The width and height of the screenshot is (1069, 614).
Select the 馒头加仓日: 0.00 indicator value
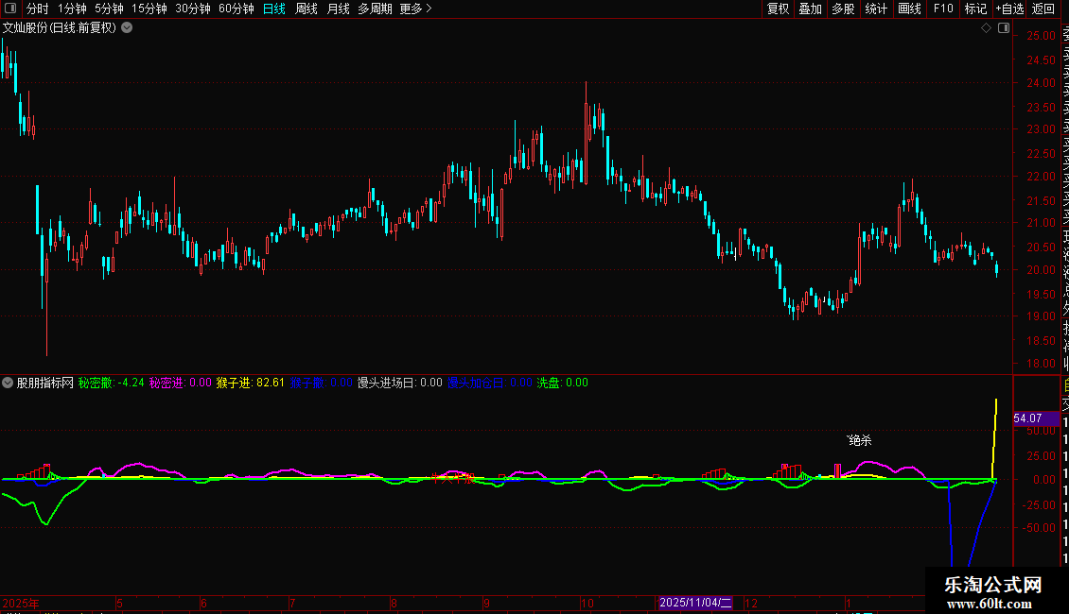489,383
